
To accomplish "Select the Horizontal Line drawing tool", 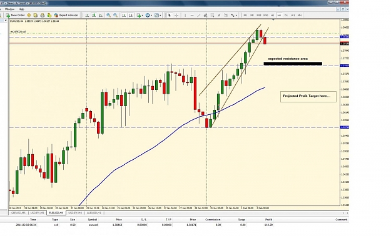I will [192, 15].
